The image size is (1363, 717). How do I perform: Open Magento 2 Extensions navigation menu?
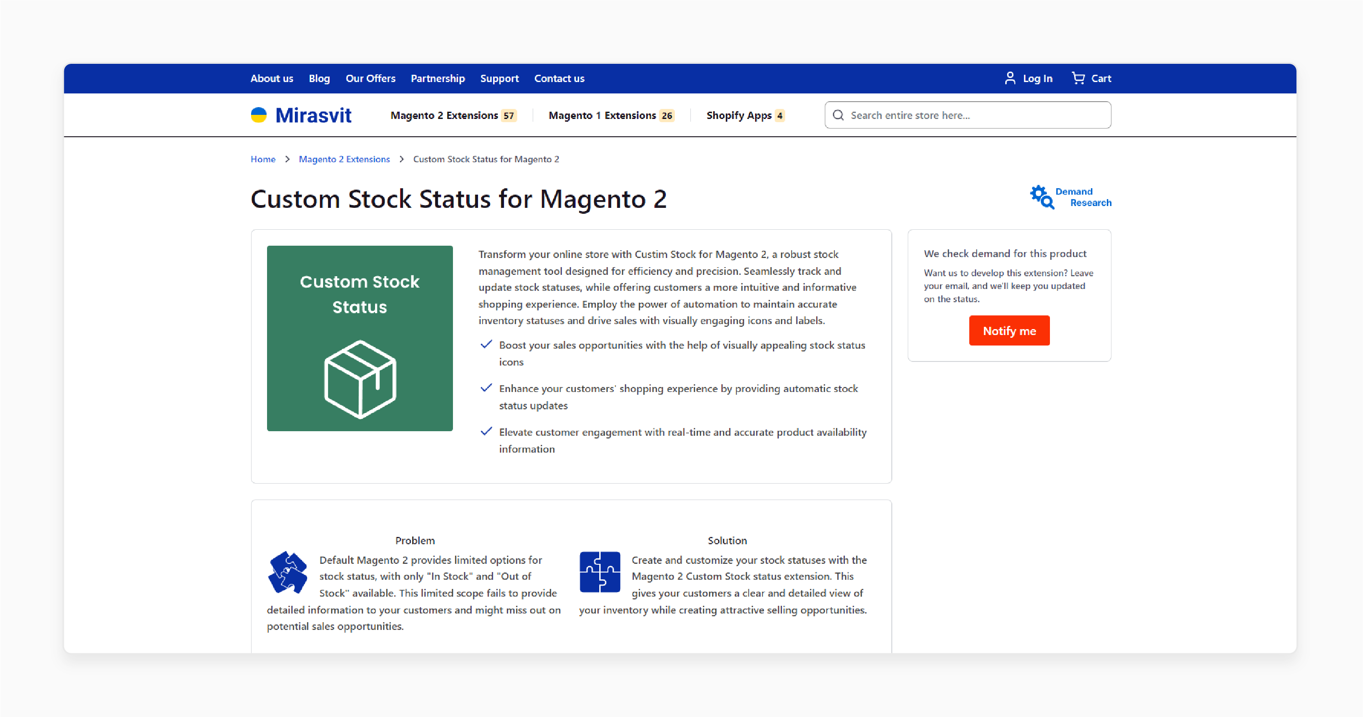point(444,115)
